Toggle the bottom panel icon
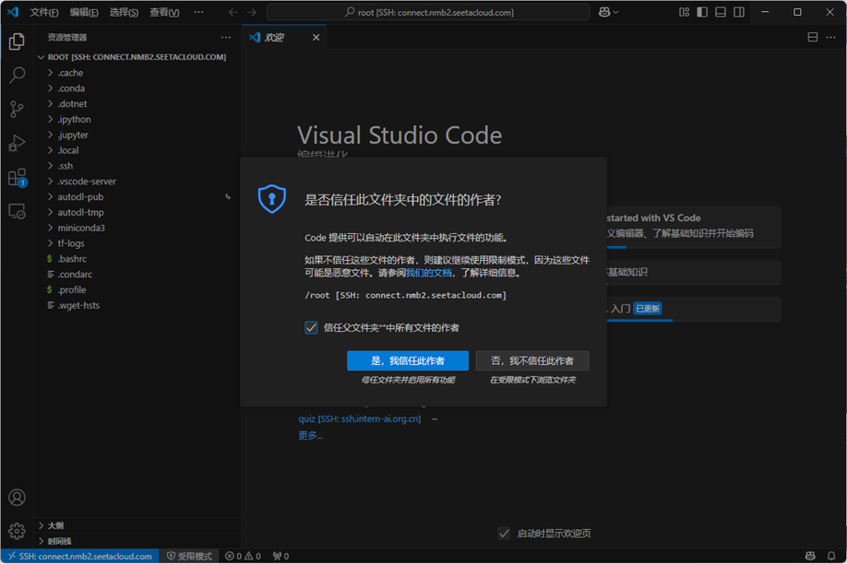 coord(721,12)
